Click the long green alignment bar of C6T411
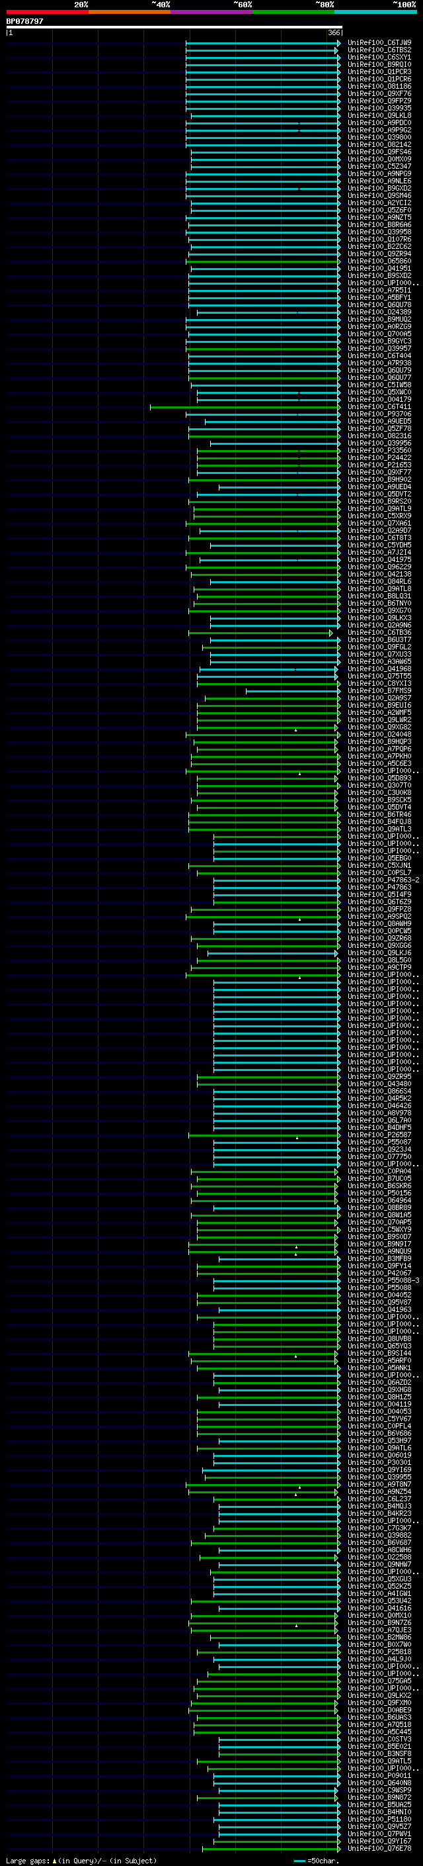 click(x=245, y=407)
